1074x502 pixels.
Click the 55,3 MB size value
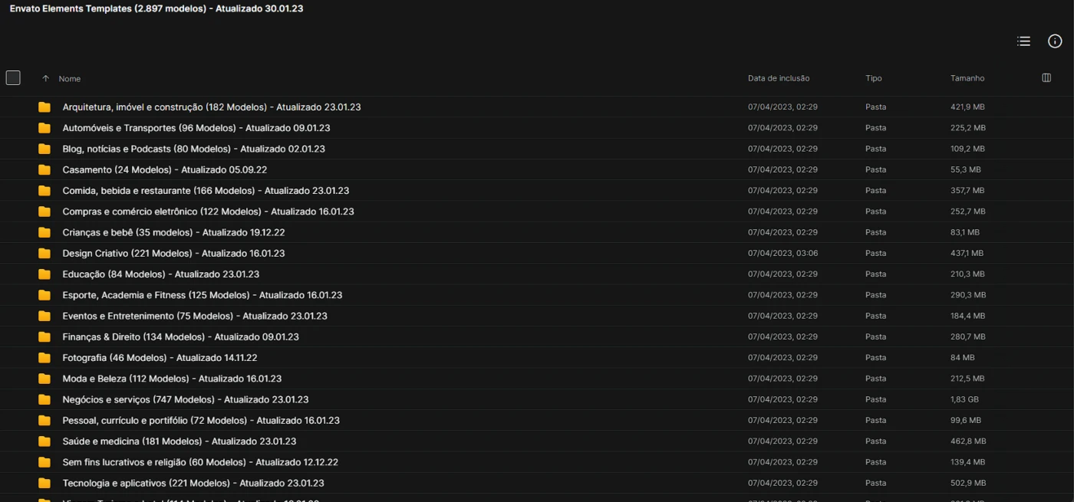pos(966,169)
